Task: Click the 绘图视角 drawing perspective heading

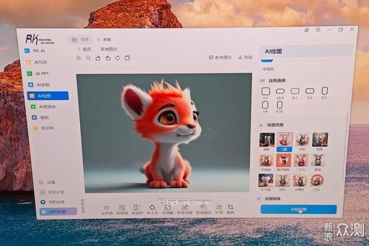Action: 273,199
